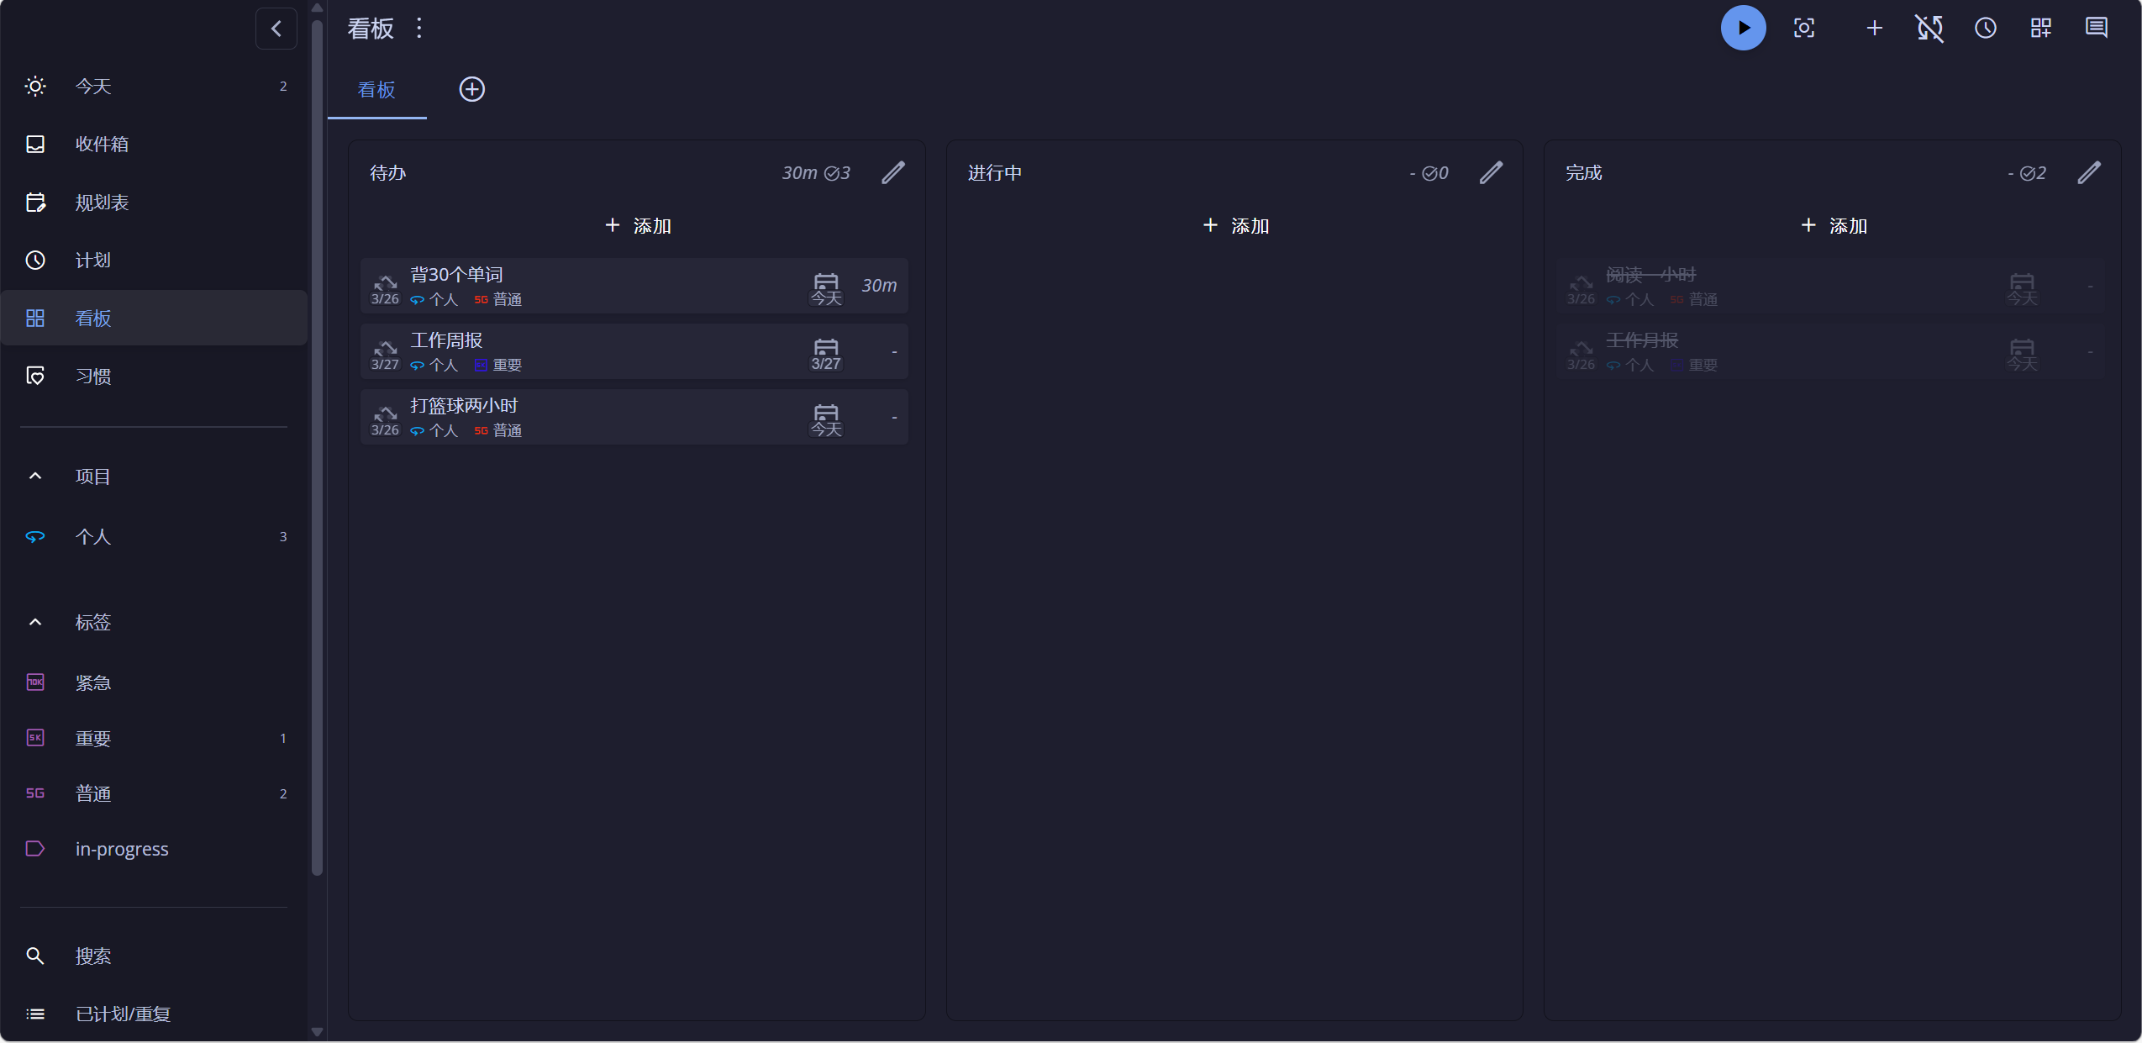Show the notes panel icon
This screenshot has width=2142, height=1043.
tap(2096, 28)
